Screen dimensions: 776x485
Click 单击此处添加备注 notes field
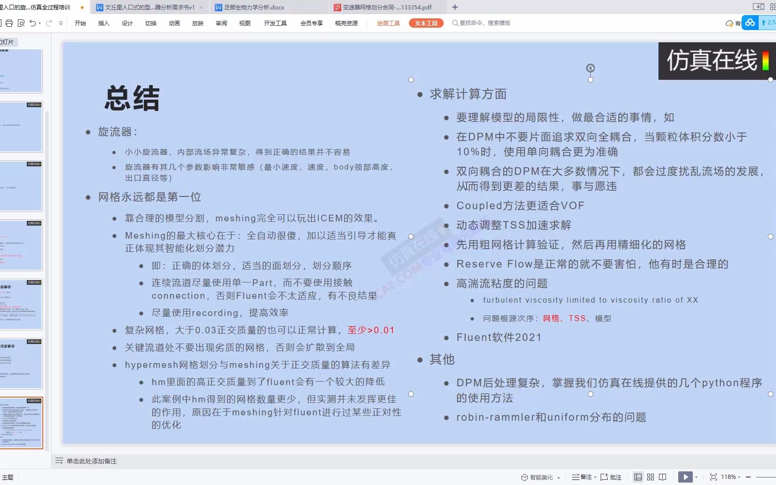click(x=92, y=461)
